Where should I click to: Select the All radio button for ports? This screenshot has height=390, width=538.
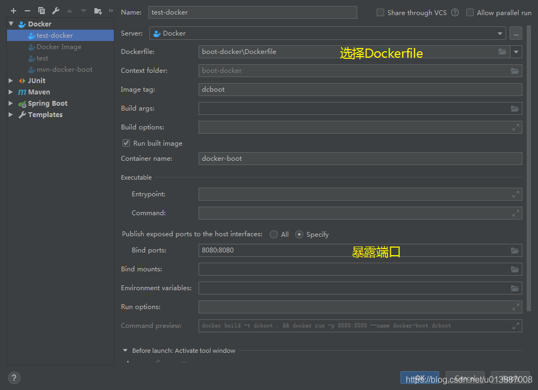coord(274,234)
